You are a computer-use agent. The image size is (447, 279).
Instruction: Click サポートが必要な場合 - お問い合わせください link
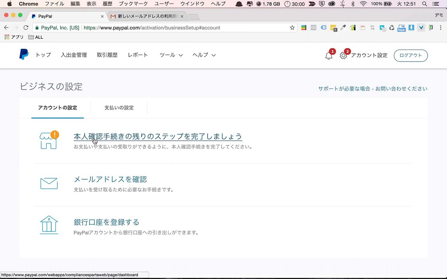pyautogui.click(x=373, y=88)
